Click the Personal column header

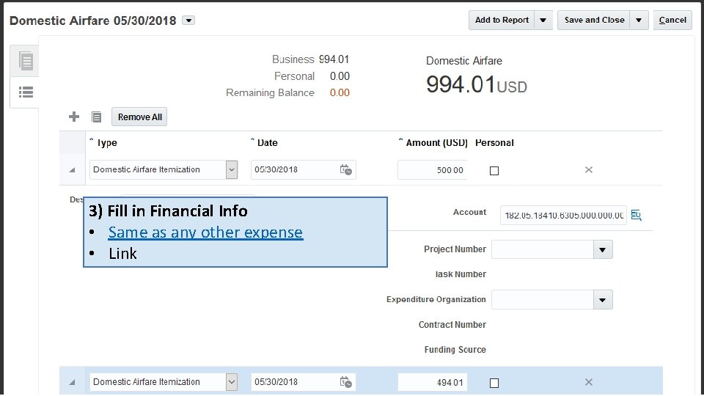494,143
